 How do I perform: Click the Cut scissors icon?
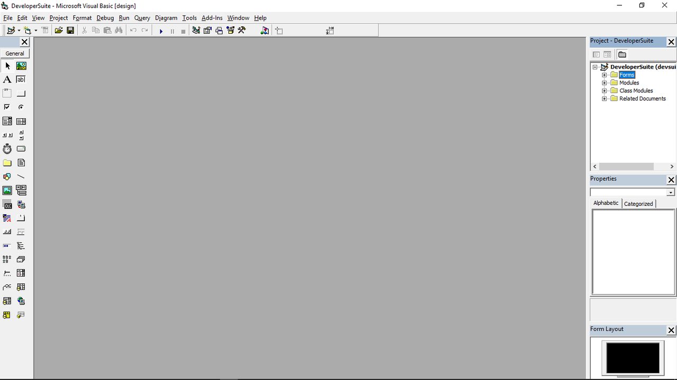pyautogui.click(x=84, y=31)
